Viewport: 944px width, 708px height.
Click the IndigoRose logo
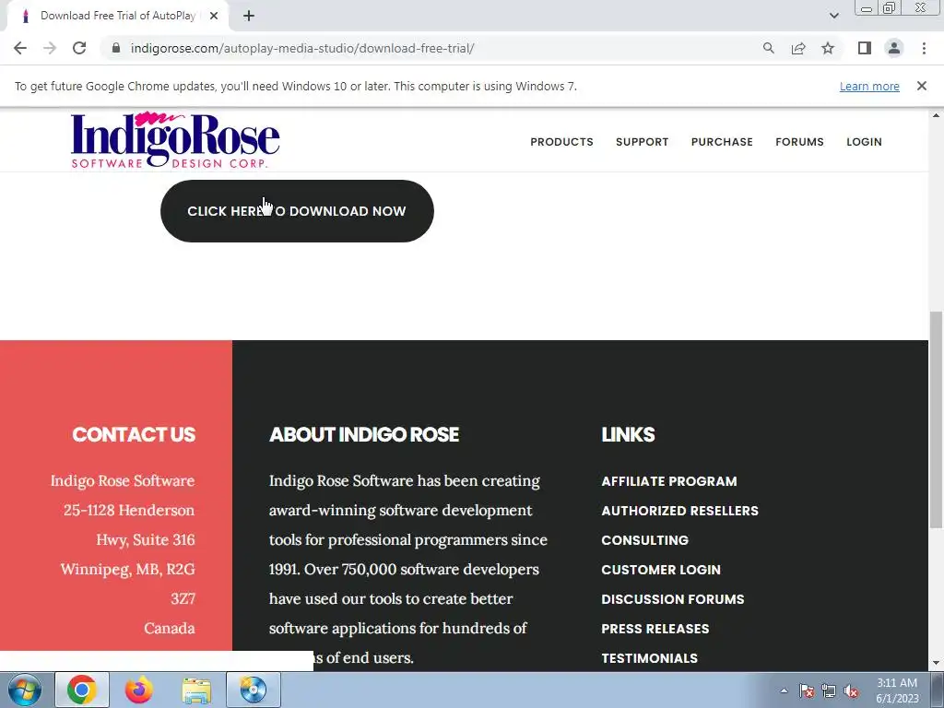click(175, 140)
